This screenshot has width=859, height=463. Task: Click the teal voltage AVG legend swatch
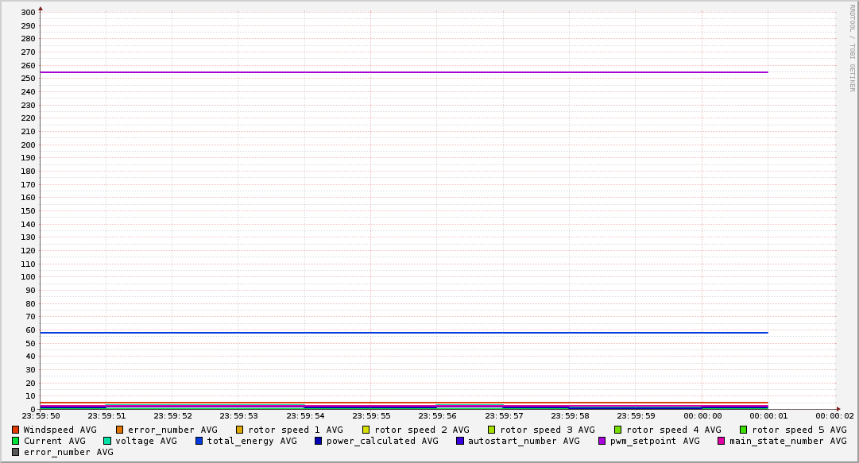[x=107, y=441]
